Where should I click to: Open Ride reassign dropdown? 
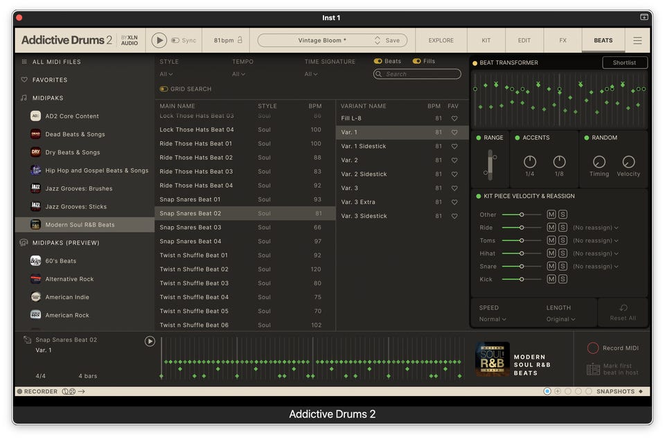pos(596,228)
